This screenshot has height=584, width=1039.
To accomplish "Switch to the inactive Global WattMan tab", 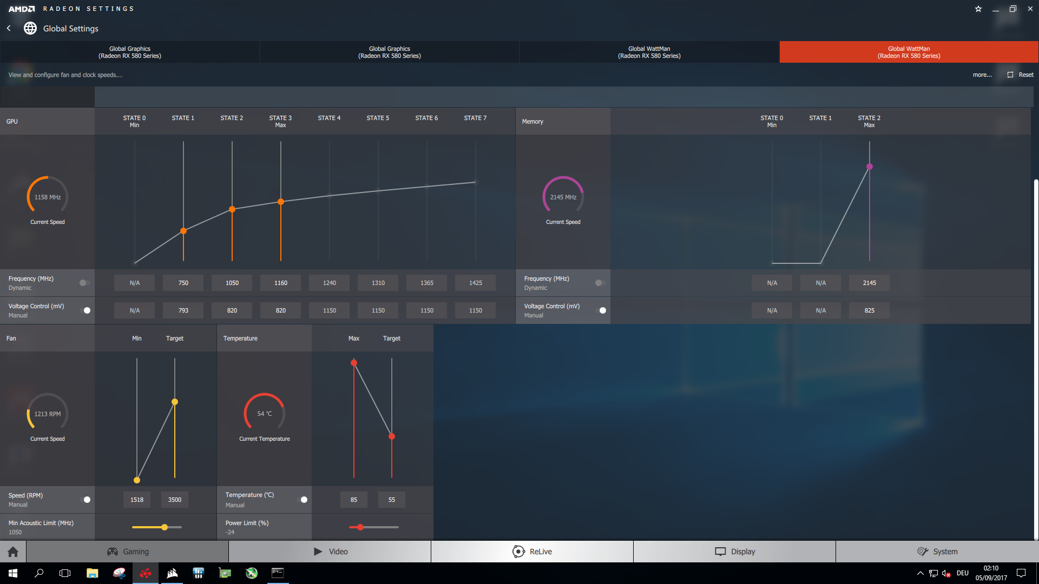I will coord(649,52).
